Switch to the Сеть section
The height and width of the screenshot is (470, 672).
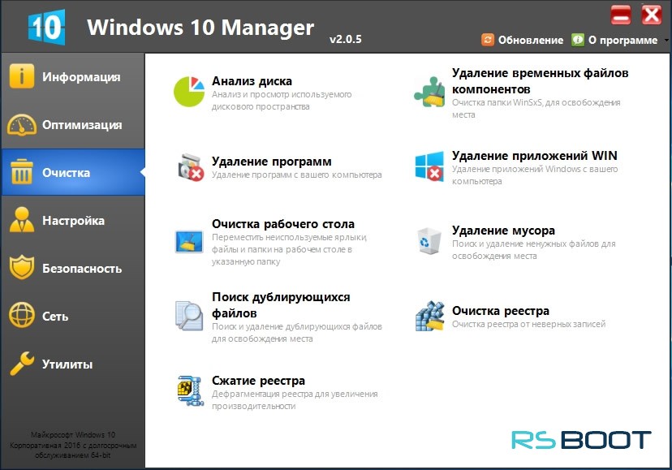(55, 317)
